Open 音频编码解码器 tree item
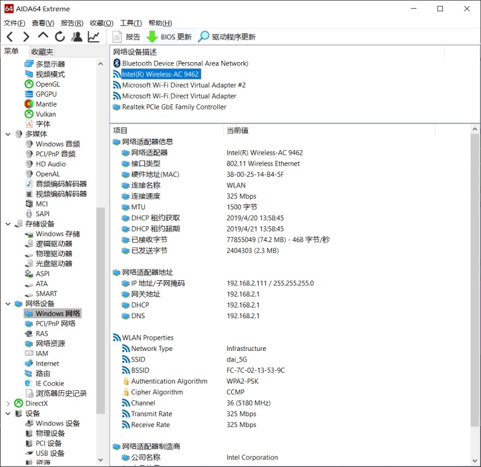481x467 pixels. coord(56,184)
